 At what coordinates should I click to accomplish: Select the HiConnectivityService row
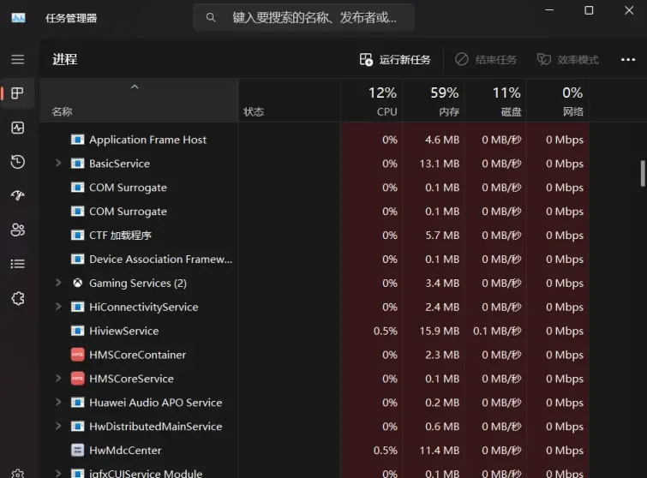click(314, 307)
